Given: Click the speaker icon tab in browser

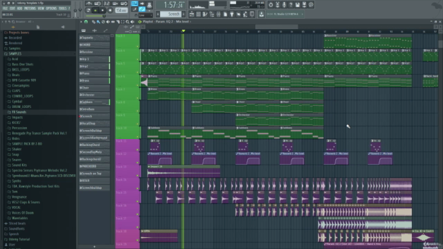Looking at the screenshot, I should coord(63,27).
